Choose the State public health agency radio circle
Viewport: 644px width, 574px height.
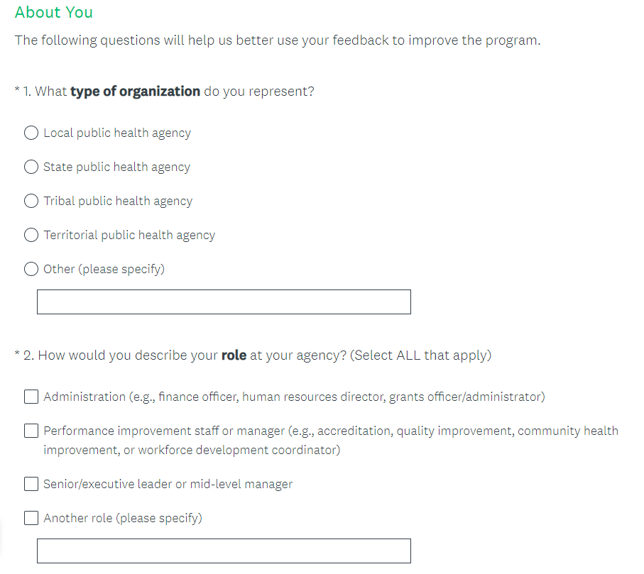click(31, 167)
